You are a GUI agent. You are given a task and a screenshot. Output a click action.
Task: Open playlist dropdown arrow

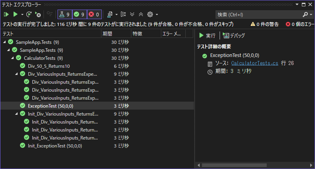click(x=116, y=14)
